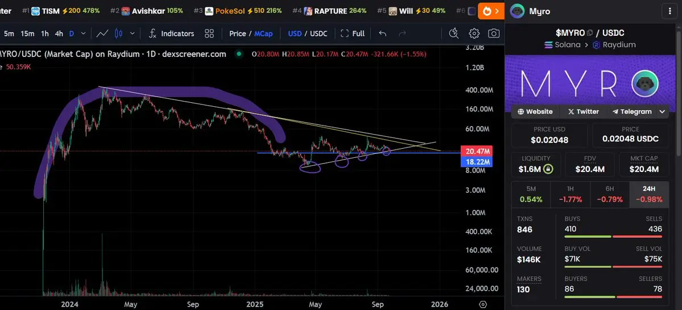Select the 6H stats tab
This screenshot has height=310, width=682.
610,194
